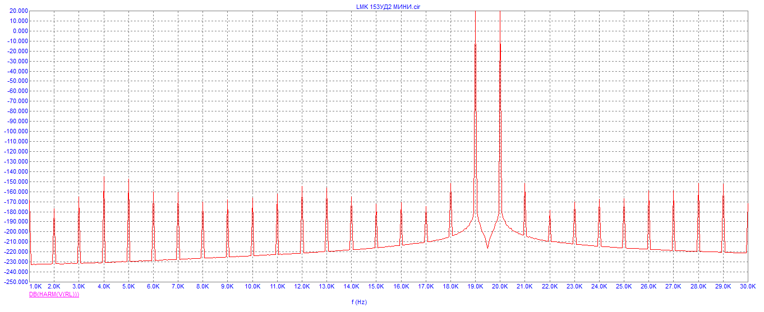Click the harmonic spike at 28.0K
The image size is (764, 312).
click(698, 217)
